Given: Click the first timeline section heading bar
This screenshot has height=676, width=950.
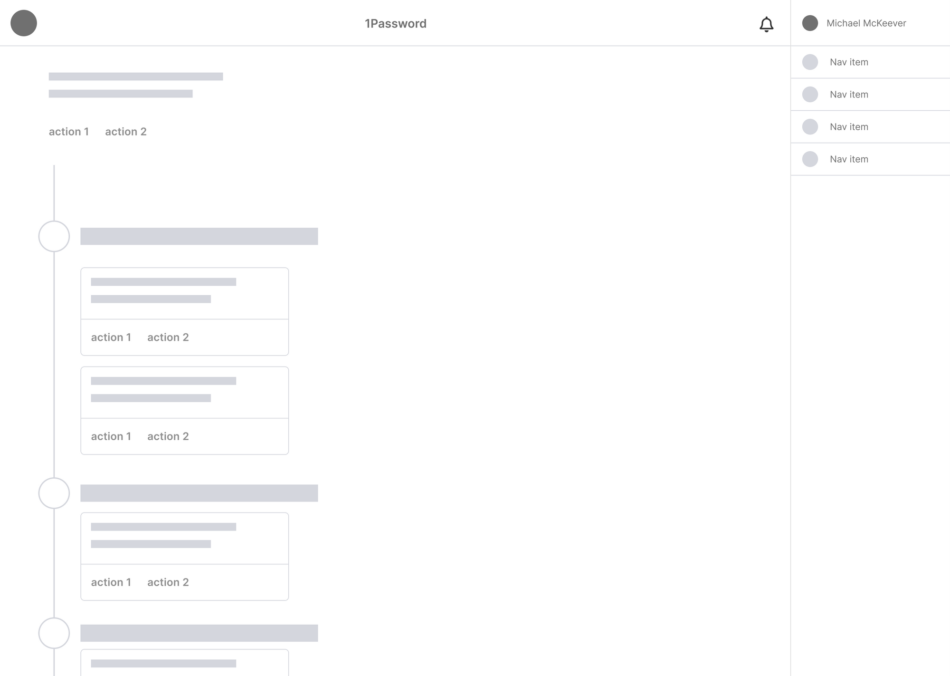Looking at the screenshot, I should point(199,236).
